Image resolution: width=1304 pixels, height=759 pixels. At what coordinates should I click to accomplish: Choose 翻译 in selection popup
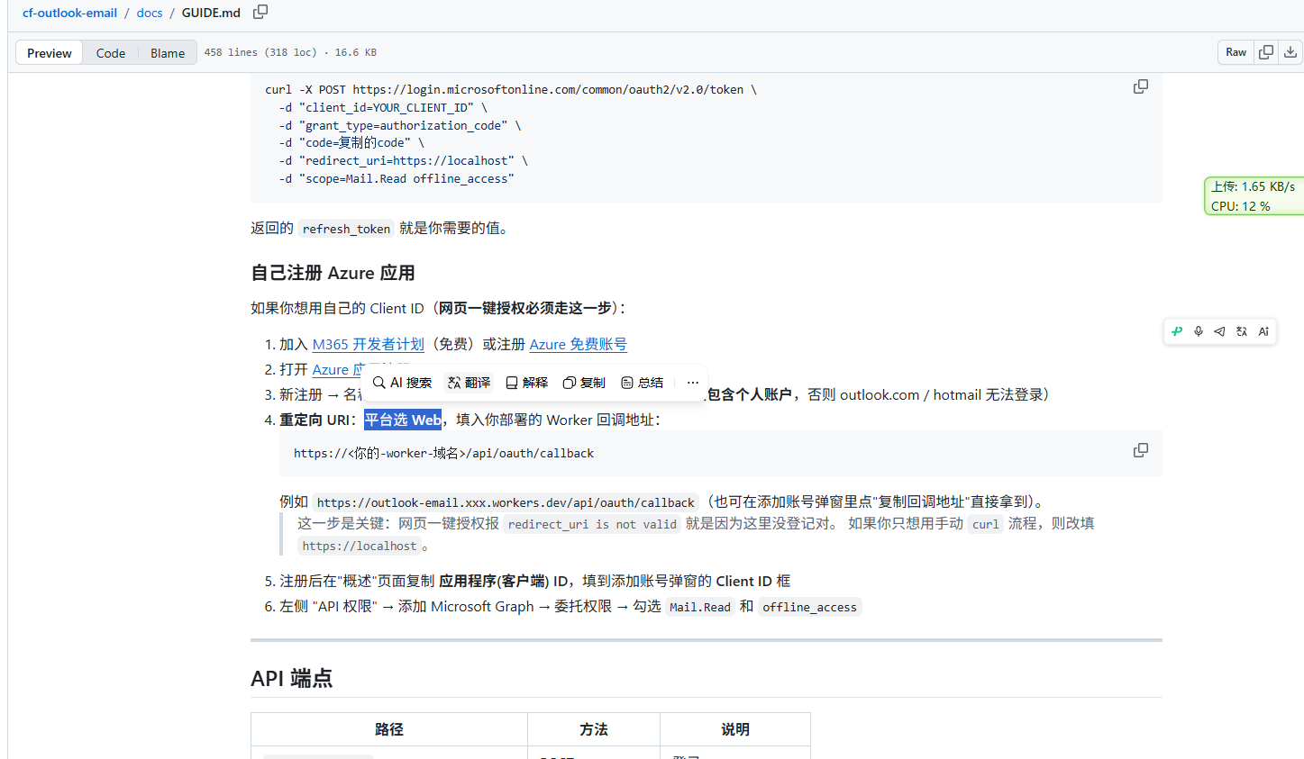tap(469, 383)
